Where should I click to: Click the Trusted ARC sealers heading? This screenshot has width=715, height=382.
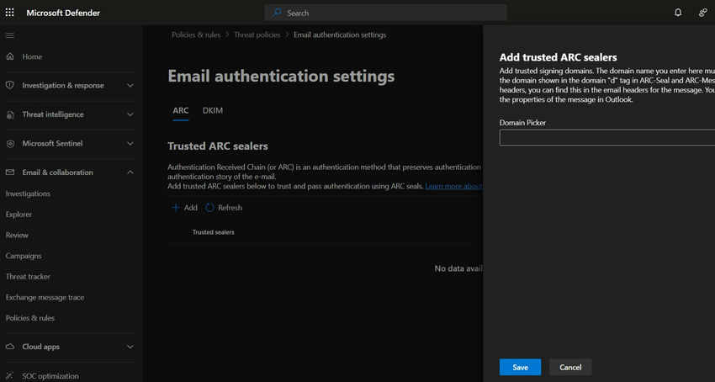coord(218,146)
